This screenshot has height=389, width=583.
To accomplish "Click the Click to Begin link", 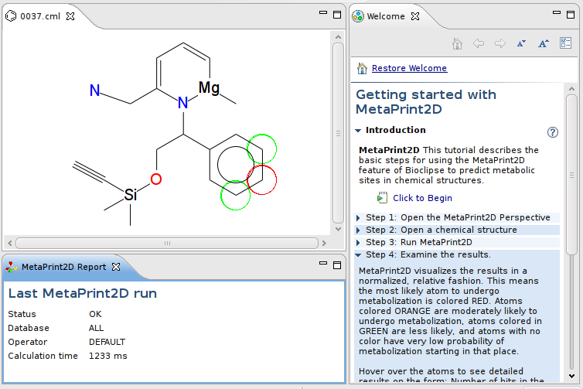I will click(422, 198).
